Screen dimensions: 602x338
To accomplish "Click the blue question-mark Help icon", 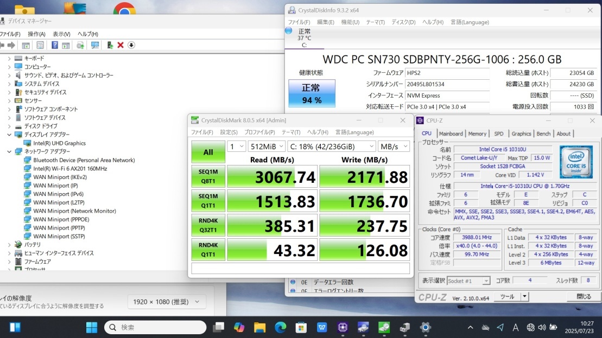I will [55, 45].
